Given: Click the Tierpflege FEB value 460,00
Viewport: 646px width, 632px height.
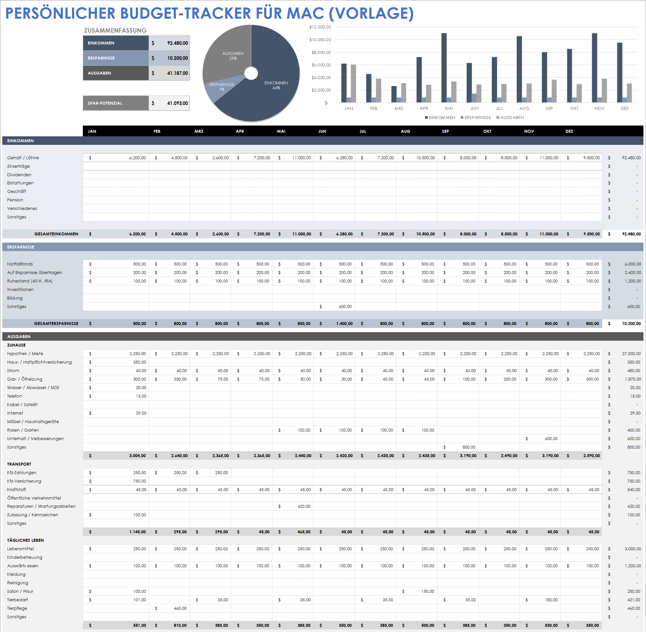Looking at the screenshot, I should click(169, 608).
